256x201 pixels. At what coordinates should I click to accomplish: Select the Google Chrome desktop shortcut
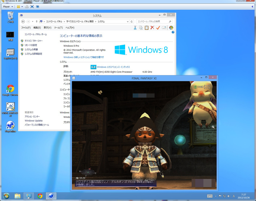coord(11,90)
